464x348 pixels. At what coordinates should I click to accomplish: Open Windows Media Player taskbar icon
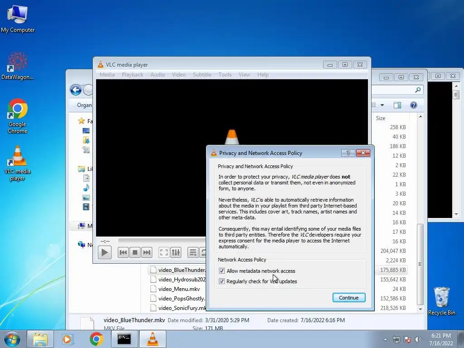[x=68, y=339]
